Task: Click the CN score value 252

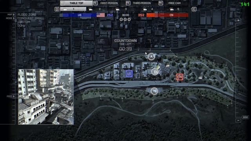Action: point(141,15)
